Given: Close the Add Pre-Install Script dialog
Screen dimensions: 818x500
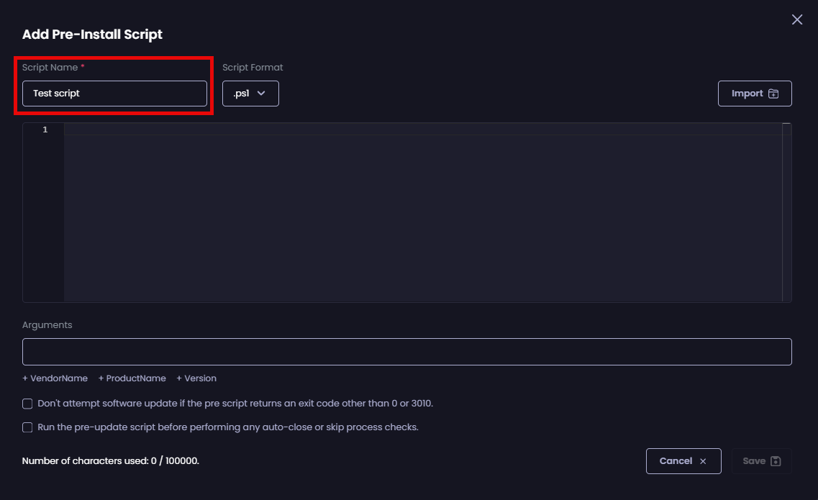Looking at the screenshot, I should point(796,19).
